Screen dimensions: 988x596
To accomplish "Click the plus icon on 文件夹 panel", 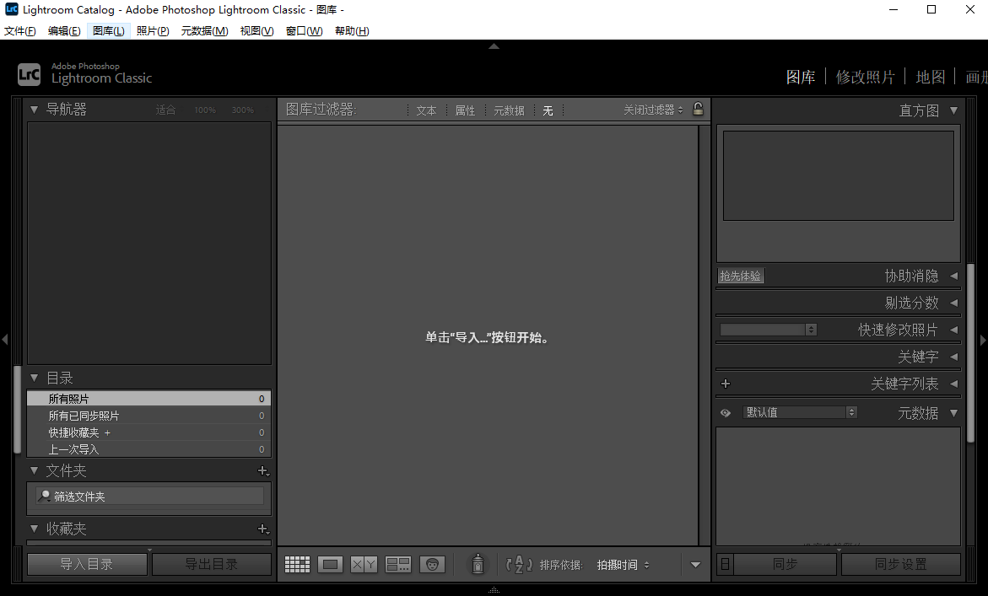I will [262, 471].
